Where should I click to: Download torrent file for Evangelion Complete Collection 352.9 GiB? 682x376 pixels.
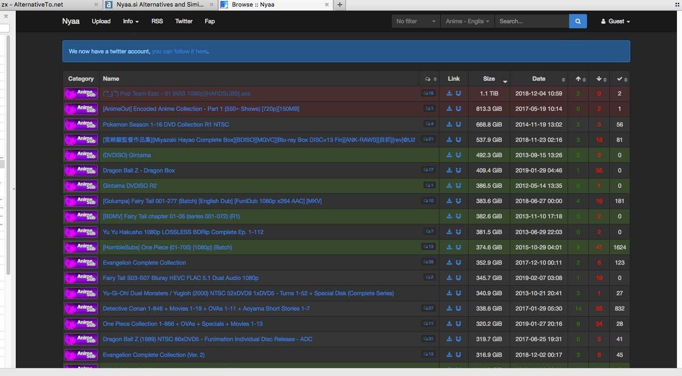pyautogui.click(x=450, y=262)
